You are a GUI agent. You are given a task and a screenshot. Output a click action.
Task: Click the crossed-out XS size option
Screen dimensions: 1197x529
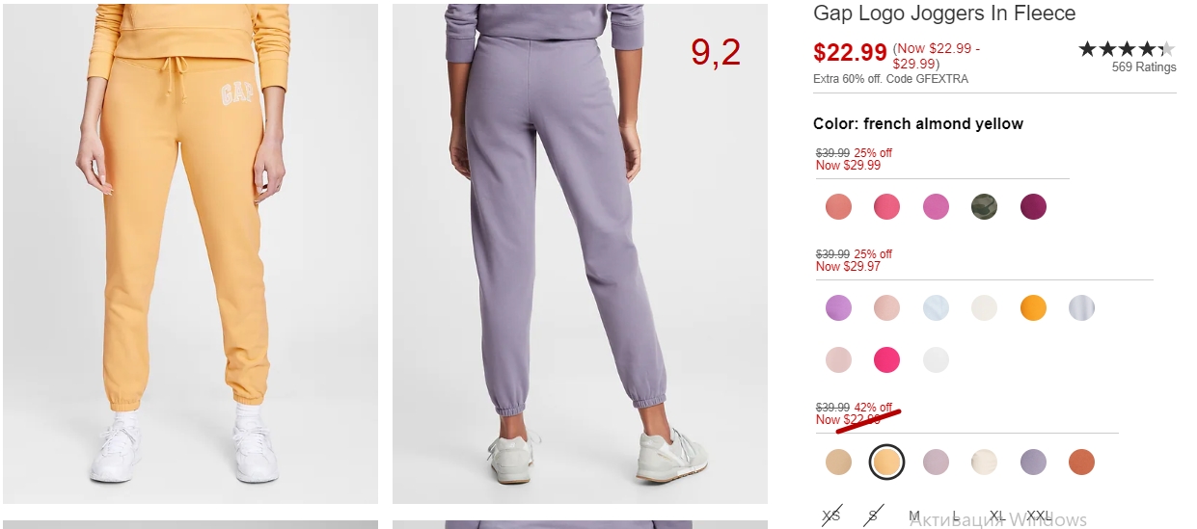click(831, 516)
